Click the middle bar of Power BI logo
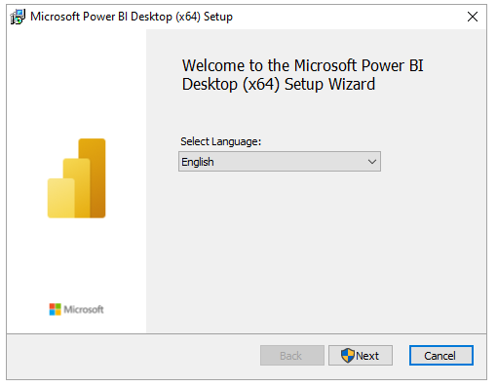Image resolution: width=497 pixels, height=387 pixels. pos(77,188)
